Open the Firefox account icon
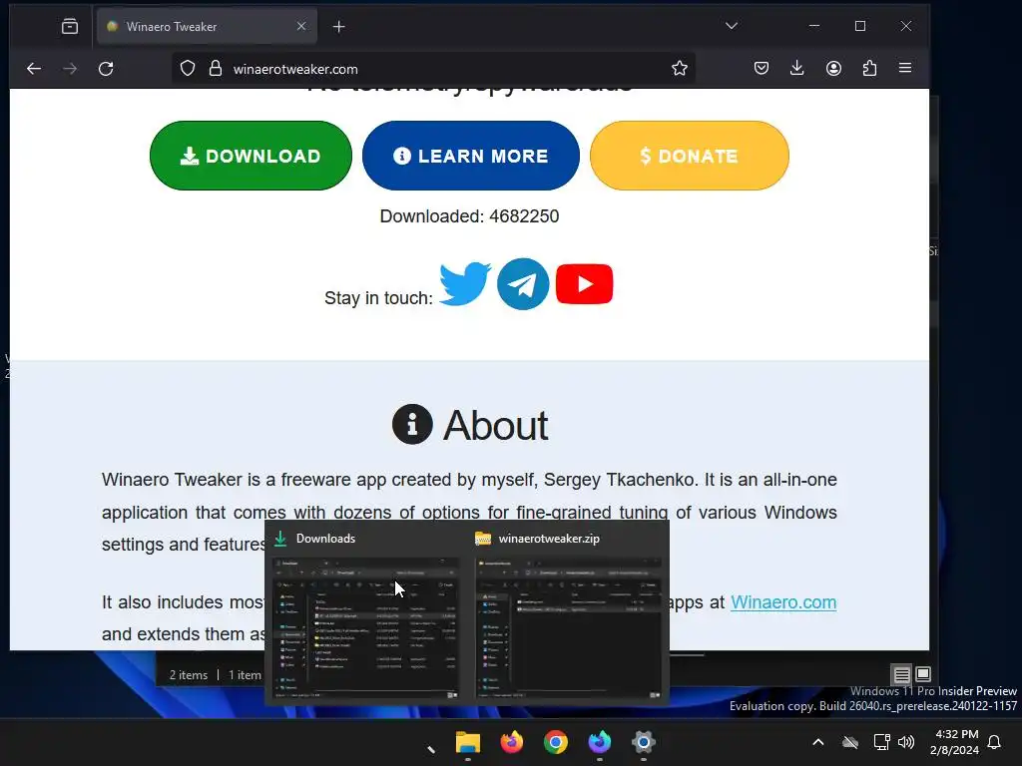The height and width of the screenshot is (766, 1022). click(x=833, y=68)
